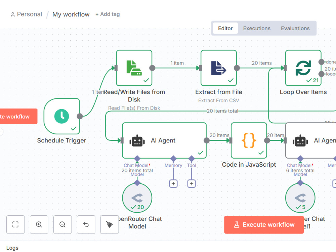
Task: Click the '6 items total' label under second agent
Action: click(300, 170)
